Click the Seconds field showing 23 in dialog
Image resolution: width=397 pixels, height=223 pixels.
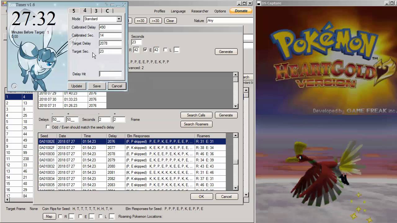[x=136, y=42]
